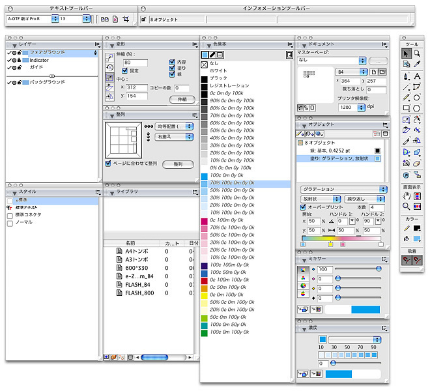Screen dimensions: 430x391
Task: Open the Swatches panel options menu
Action: point(290,44)
